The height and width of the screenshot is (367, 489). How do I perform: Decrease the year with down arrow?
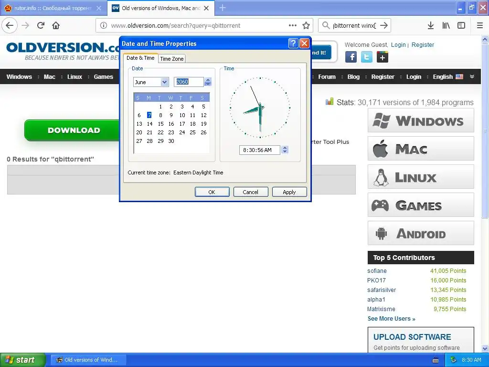click(x=208, y=84)
